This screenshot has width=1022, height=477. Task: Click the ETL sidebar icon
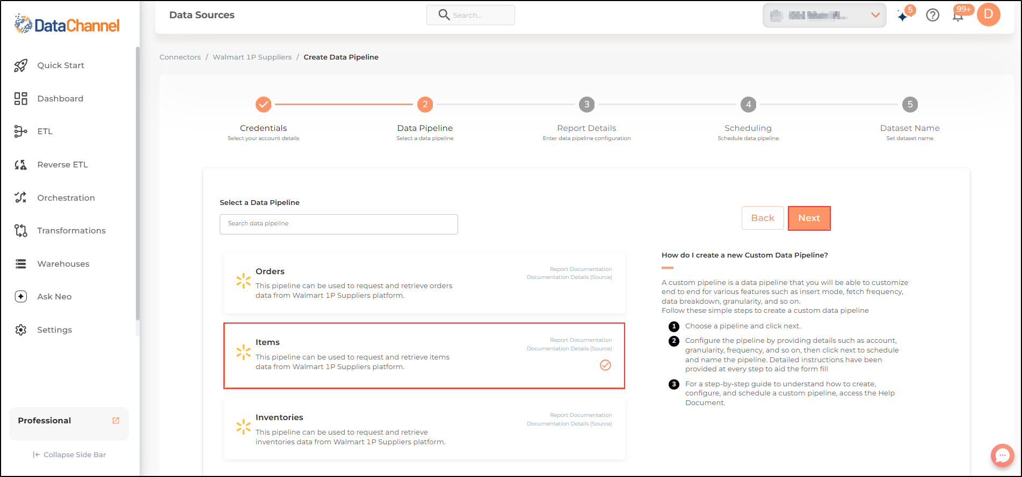click(20, 131)
